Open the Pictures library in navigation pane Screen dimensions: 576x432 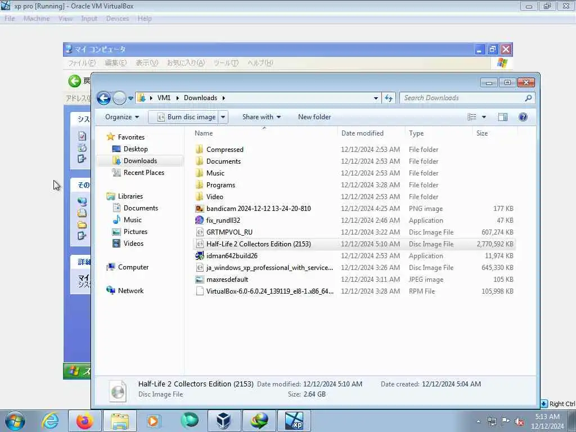pyautogui.click(x=135, y=232)
